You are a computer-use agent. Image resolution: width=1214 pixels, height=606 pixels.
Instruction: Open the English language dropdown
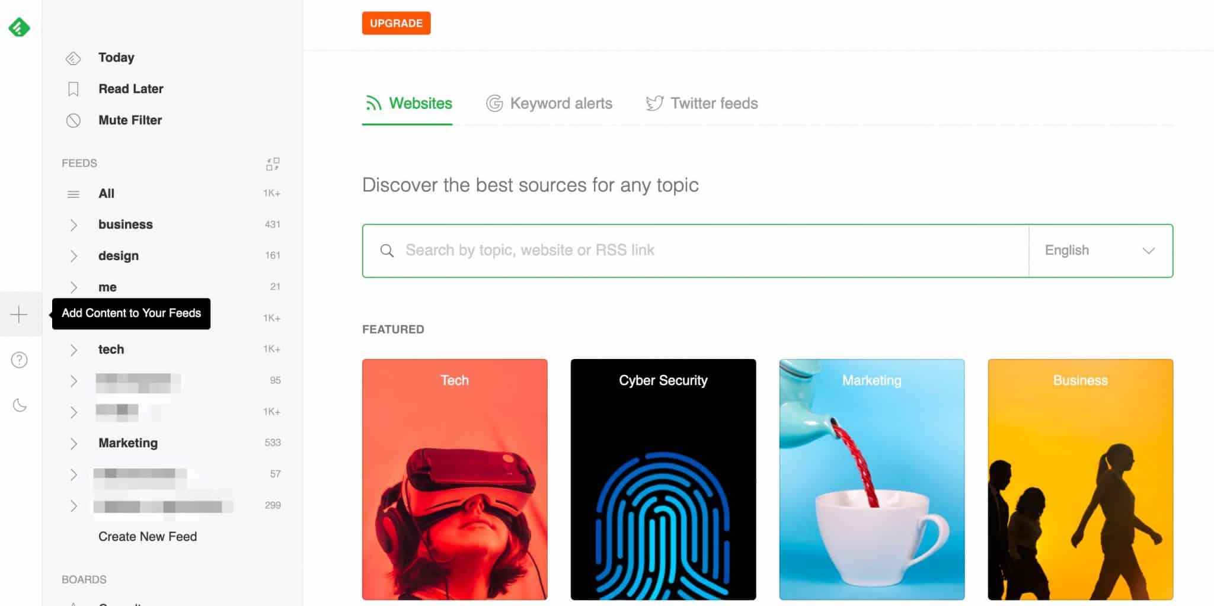pyautogui.click(x=1101, y=251)
